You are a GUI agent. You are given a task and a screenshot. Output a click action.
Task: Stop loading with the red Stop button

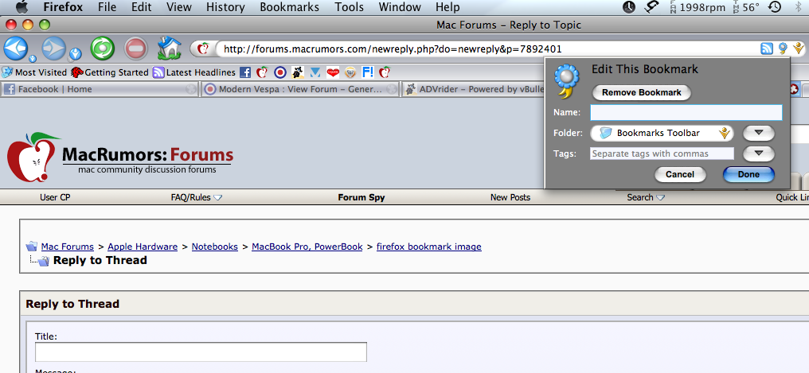click(136, 49)
